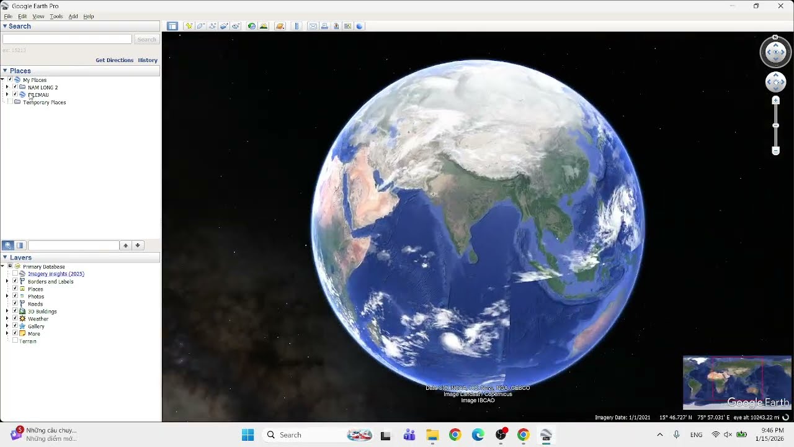Click the north N on the compass ring
This screenshot has height=447, width=794.
tap(775, 37)
